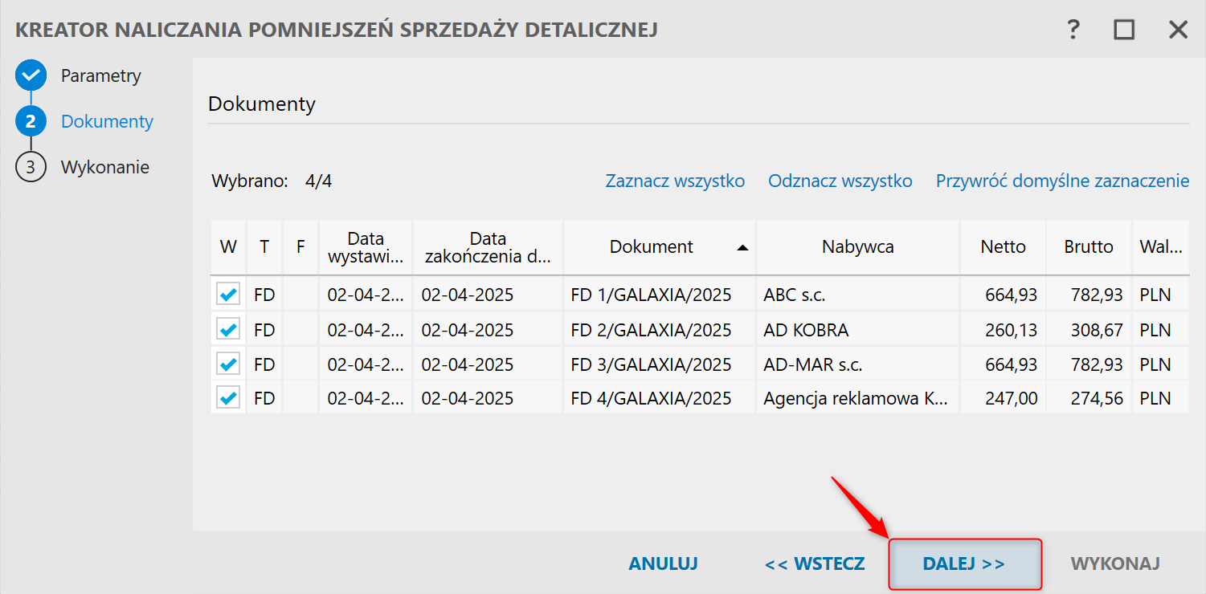Select the step 3 Wykonanie circle icon
The width and height of the screenshot is (1206, 594).
(31, 167)
